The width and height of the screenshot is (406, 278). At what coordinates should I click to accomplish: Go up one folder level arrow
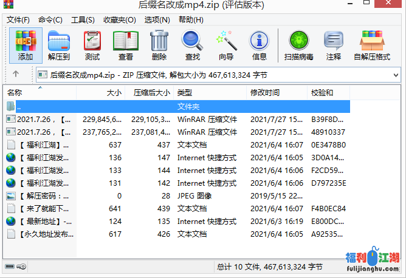pos(16,75)
